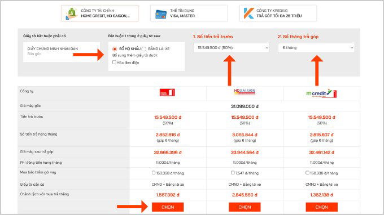Click the Kredivo K logo icon

[248, 14]
